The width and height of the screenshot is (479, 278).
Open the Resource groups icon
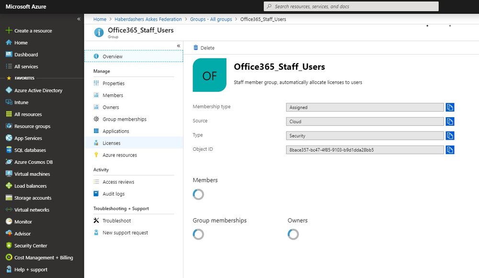(9, 126)
